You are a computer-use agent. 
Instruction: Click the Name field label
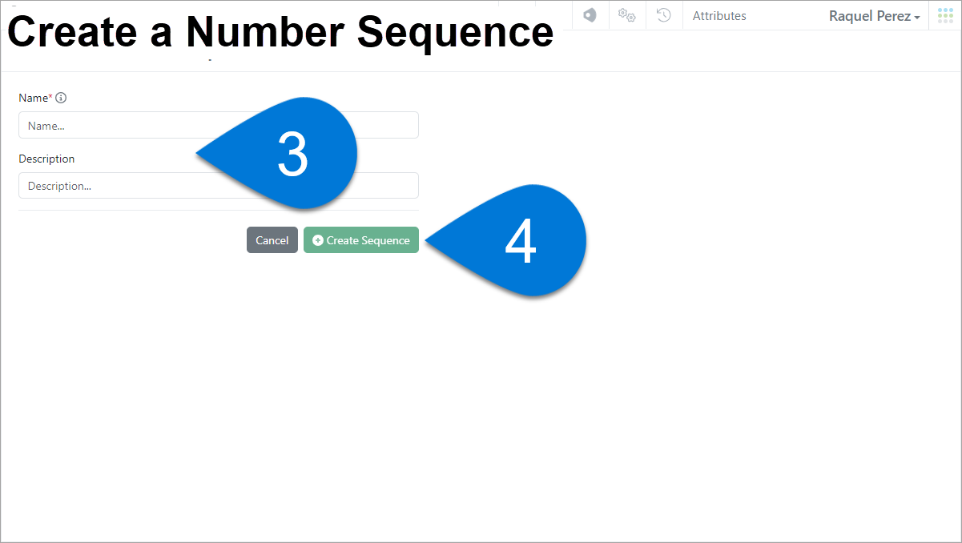[34, 98]
